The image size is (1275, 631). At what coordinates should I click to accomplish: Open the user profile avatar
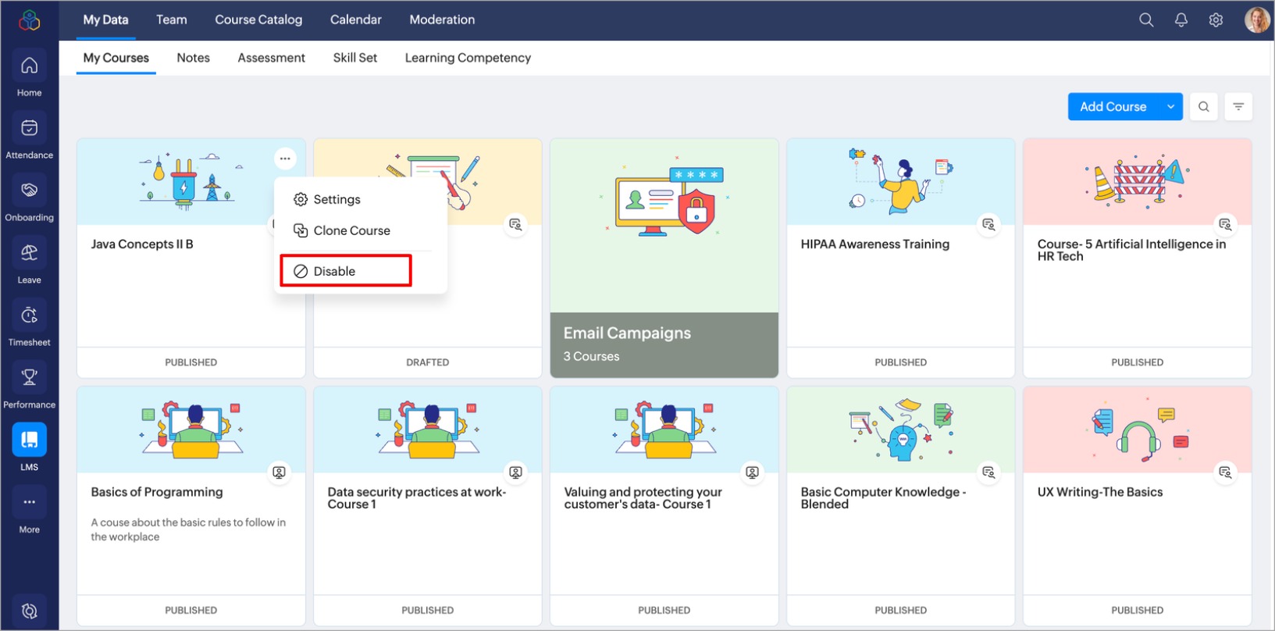(x=1256, y=20)
